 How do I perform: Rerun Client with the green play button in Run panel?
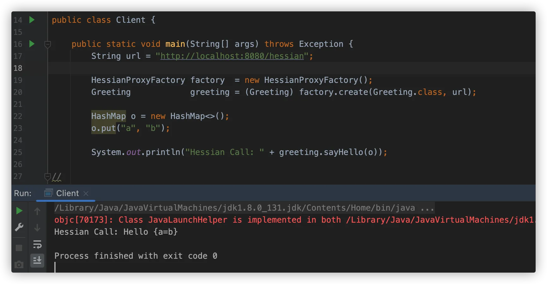(x=19, y=211)
